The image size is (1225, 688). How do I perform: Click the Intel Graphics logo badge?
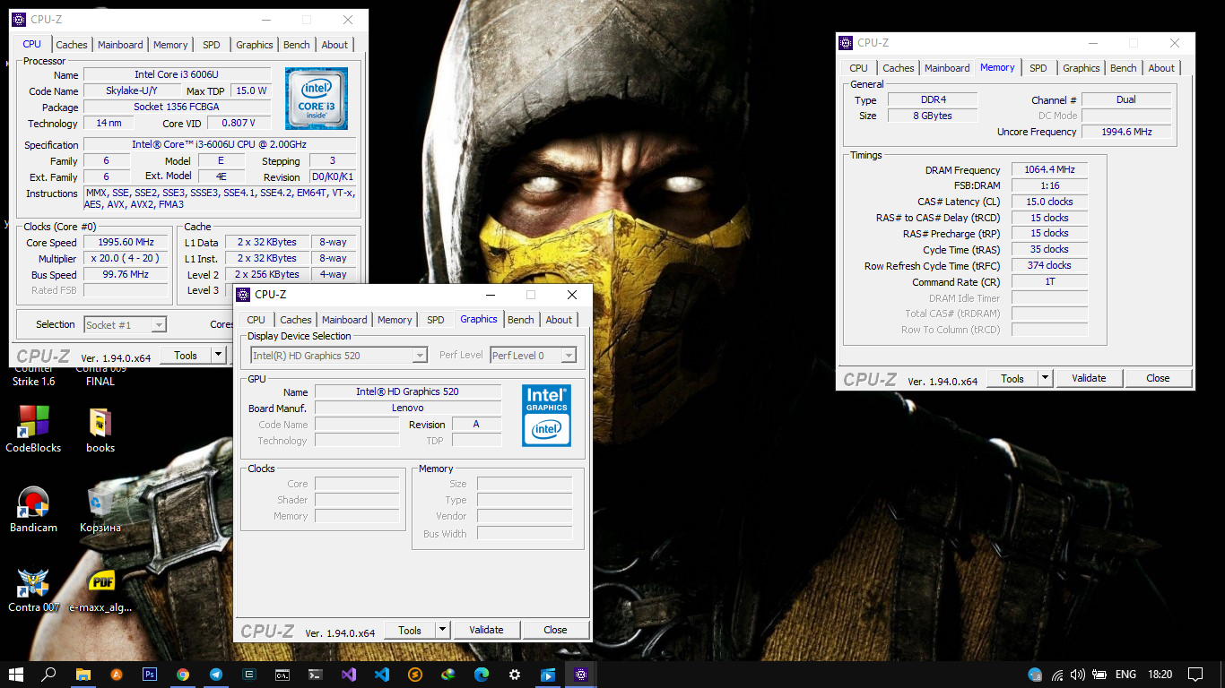[x=546, y=415]
